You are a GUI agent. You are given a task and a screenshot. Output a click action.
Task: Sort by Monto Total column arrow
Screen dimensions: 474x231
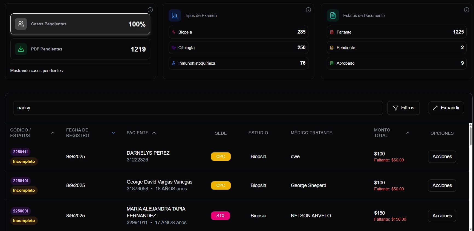pyautogui.click(x=408, y=133)
